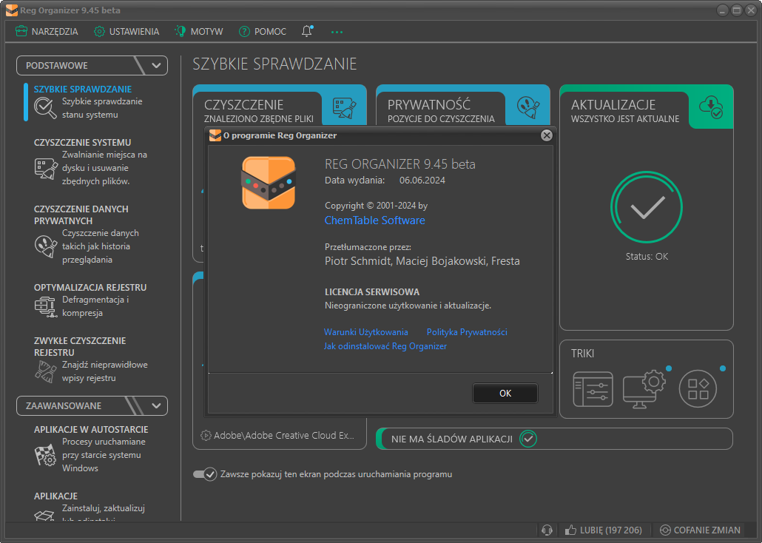Open Zwykłe czyszczenie rejestru section
762x543 pixels.
80,347
